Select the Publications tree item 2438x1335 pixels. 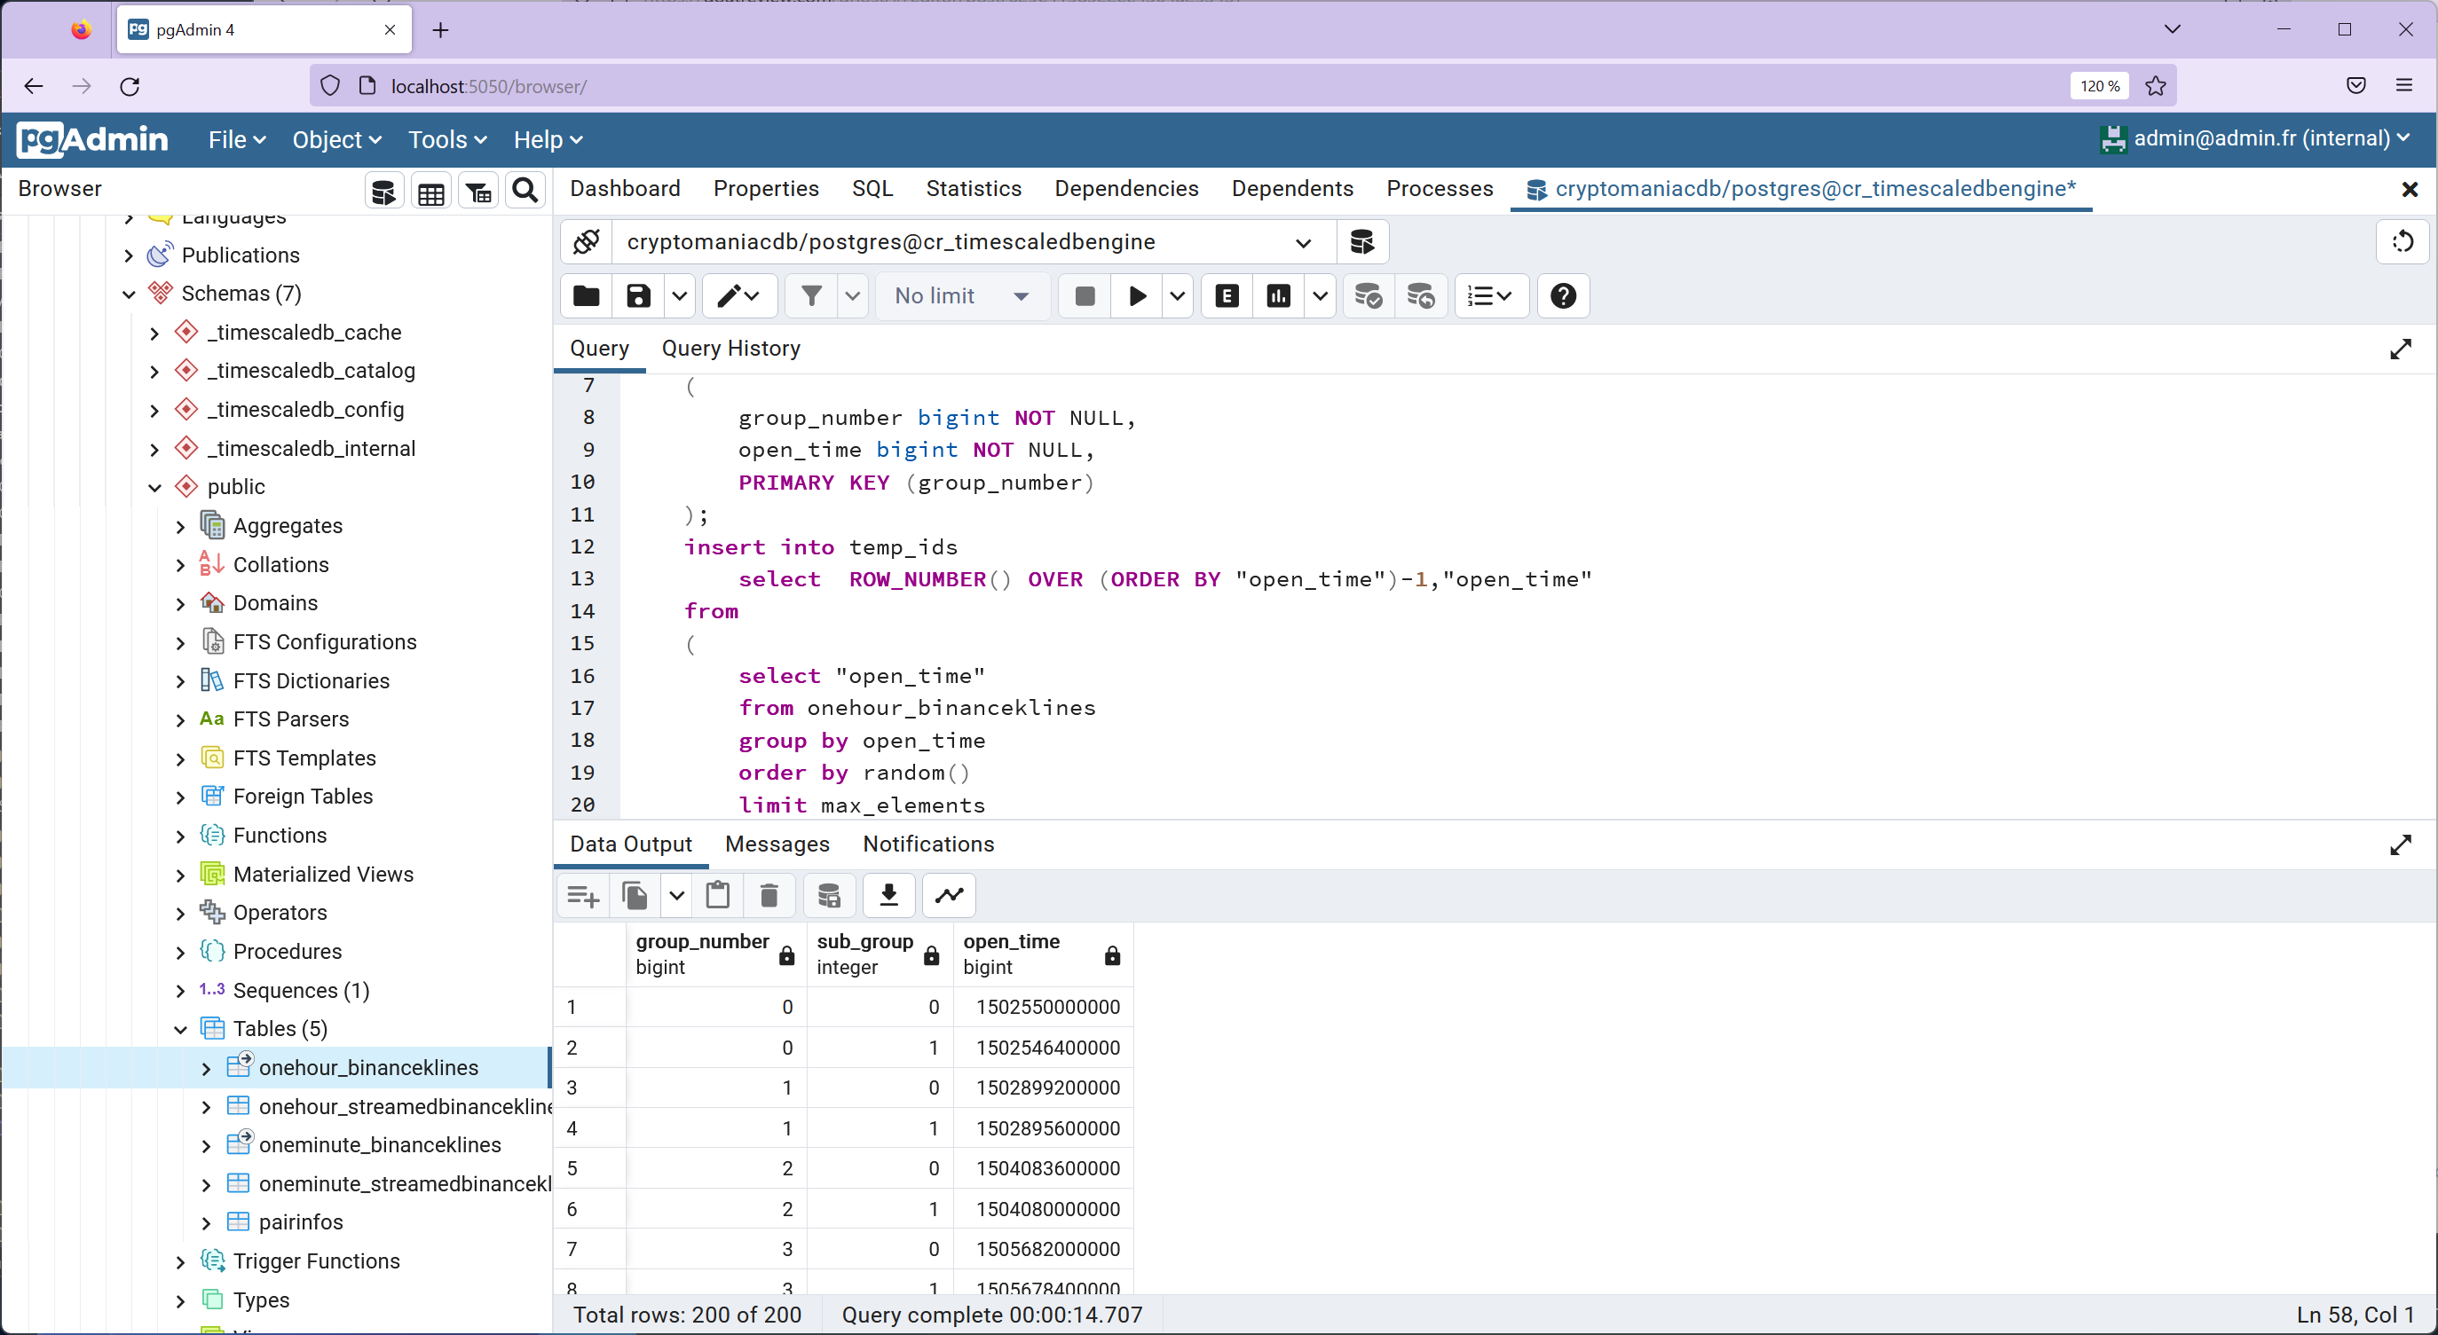tap(241, 255)
